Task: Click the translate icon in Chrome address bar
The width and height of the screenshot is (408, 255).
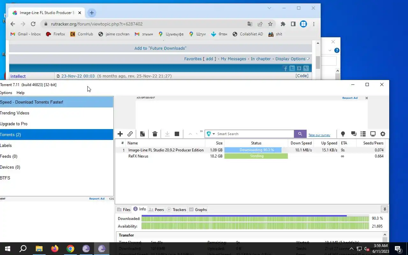Action: coord(250,24)
